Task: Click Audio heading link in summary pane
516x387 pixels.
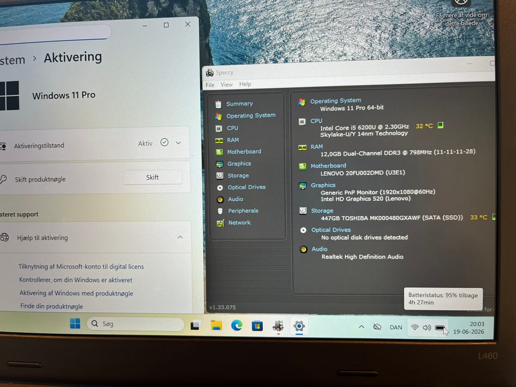Action: pyautogui.click(x=319, y=249)
